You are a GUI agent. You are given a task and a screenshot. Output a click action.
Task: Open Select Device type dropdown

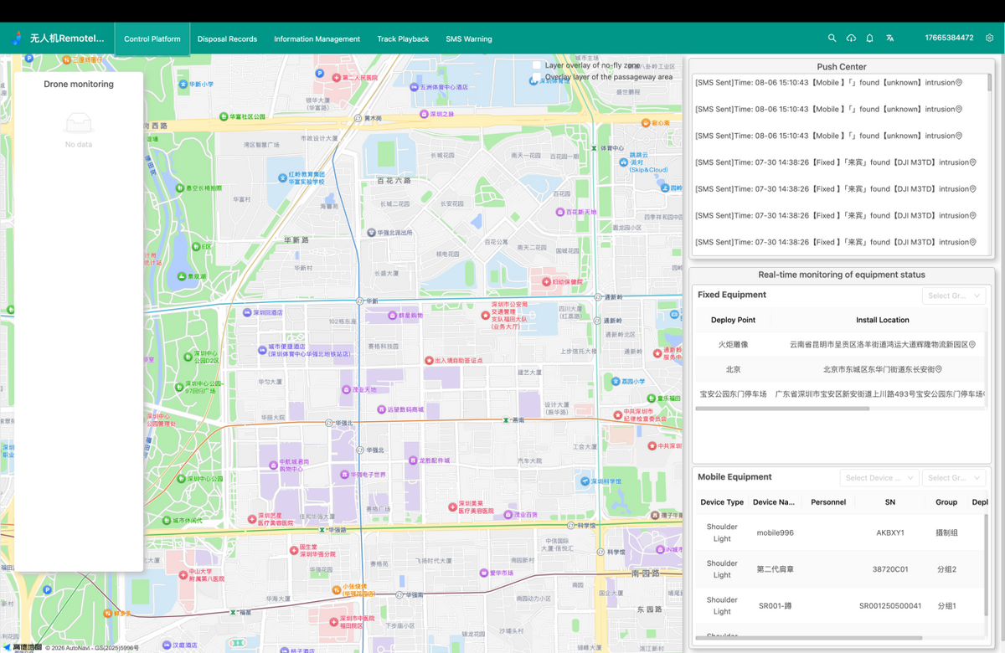pyautogui.click(x=879, y=478)
